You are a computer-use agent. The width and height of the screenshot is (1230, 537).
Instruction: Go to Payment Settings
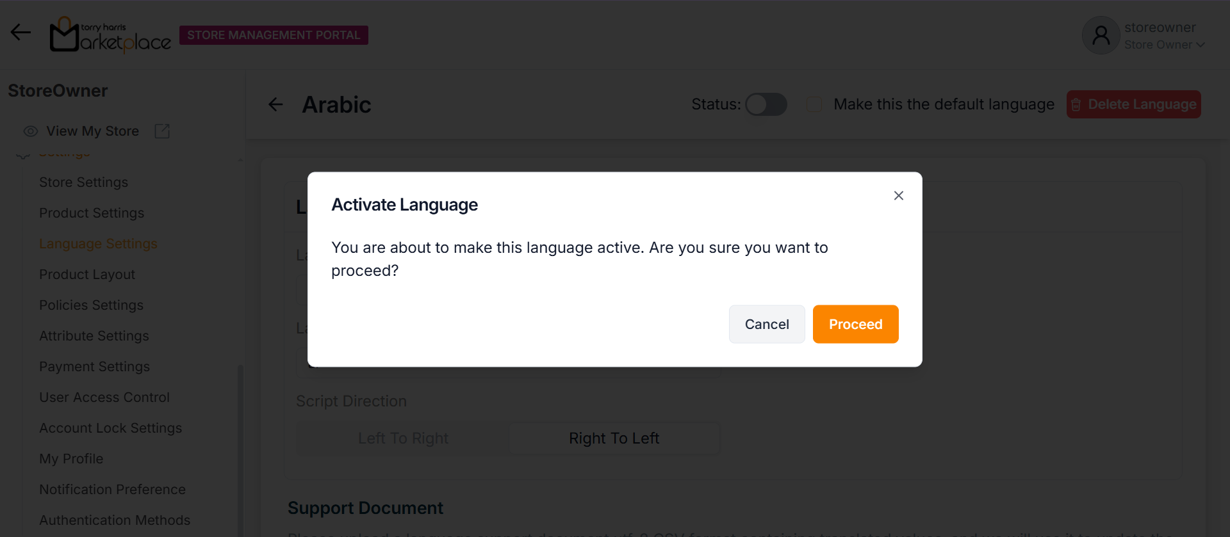(94, 367)
